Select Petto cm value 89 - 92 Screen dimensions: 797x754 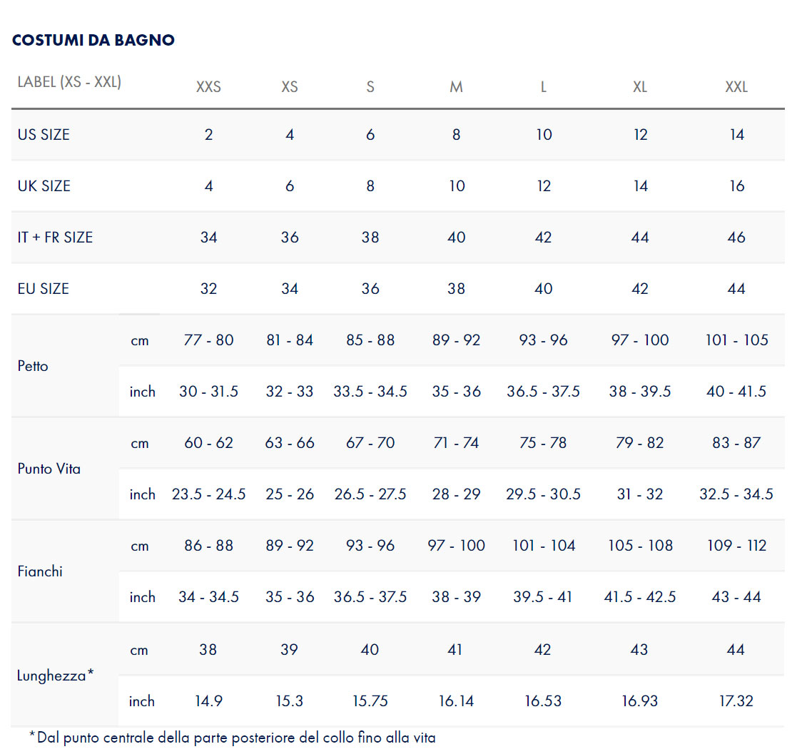coord(456,340)
